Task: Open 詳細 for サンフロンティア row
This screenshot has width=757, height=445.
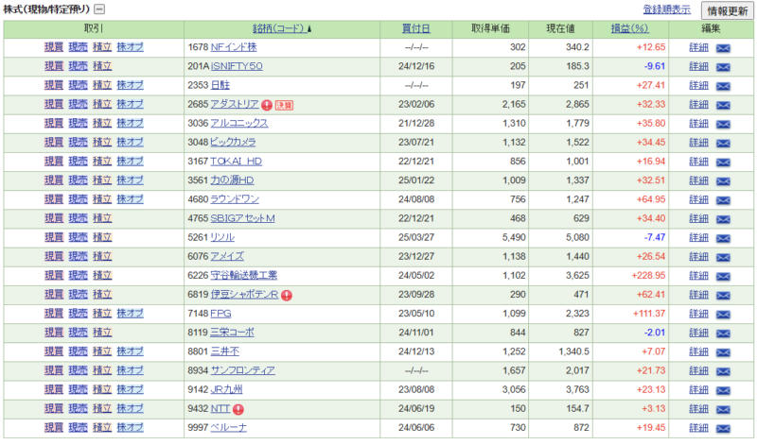Action: 698,370
